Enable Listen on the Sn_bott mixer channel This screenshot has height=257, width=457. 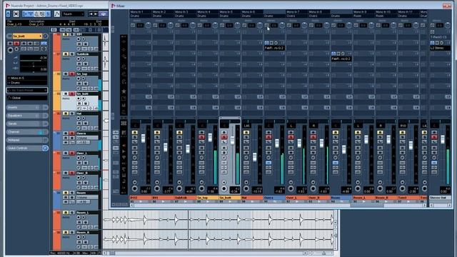[224, 141]
